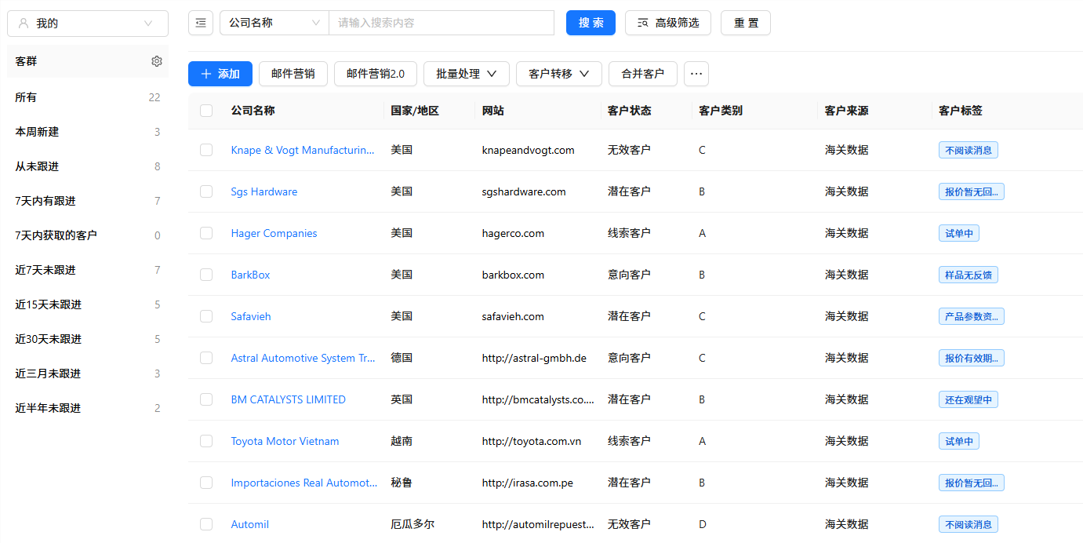Open the Sgs Hardware company link
1083x543 pixels.
click(x=264, y=191)
